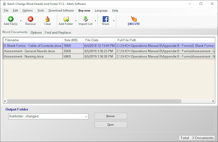The image size is (218, 142).
Task: Expand the Add Folder dropdown arrow
Action: coord(76,21)
